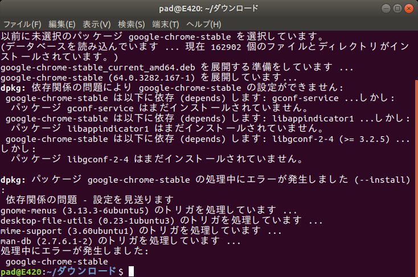This screenshot has height=277, width=418.
Task: Maximize the terminal window
Action: point(397,9)
